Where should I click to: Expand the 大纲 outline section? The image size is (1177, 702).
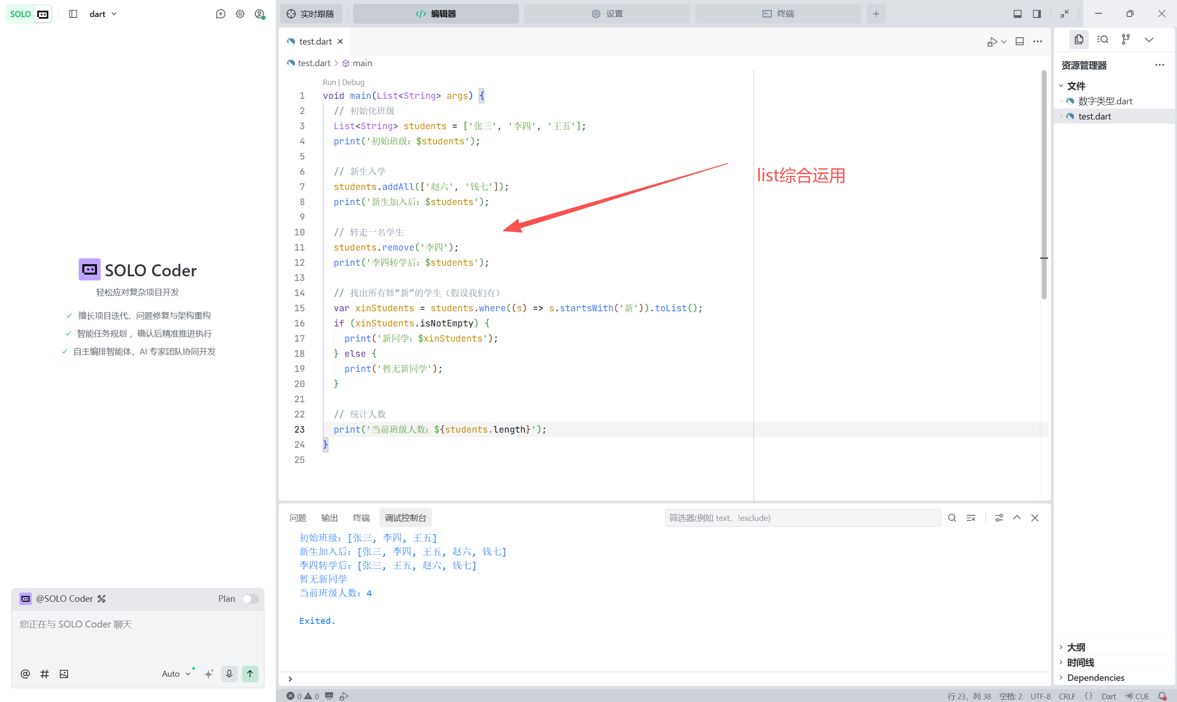[x=1076, y=647]
